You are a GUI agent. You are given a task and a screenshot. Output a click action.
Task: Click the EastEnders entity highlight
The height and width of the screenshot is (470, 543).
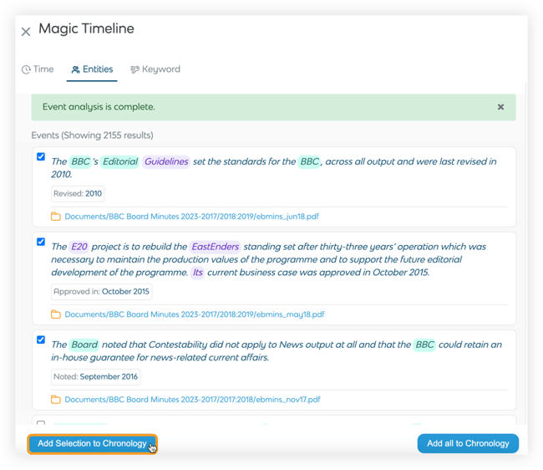pyautogui.click(x=215, y=247)
